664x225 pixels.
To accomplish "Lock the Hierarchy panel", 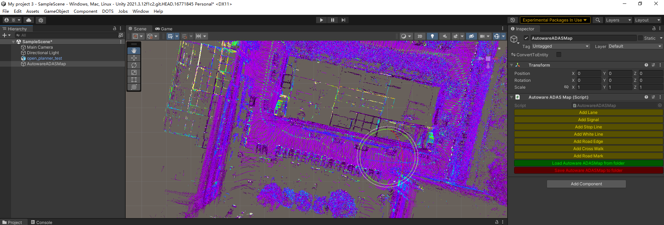I will click(x=115, y=29).
